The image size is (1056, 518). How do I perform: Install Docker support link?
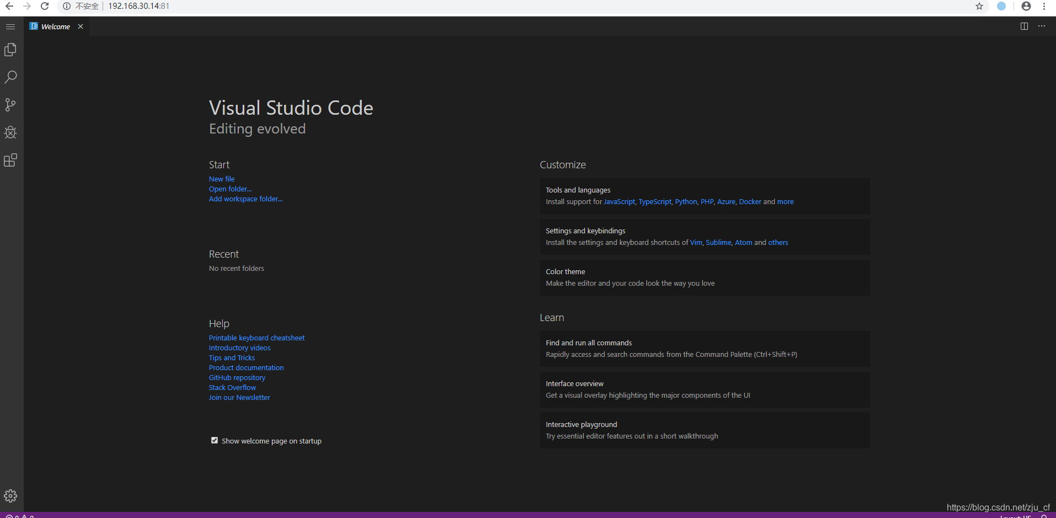750,201
